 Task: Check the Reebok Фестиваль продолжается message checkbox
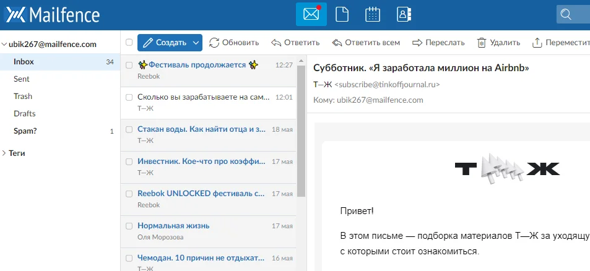click(129, 65)
